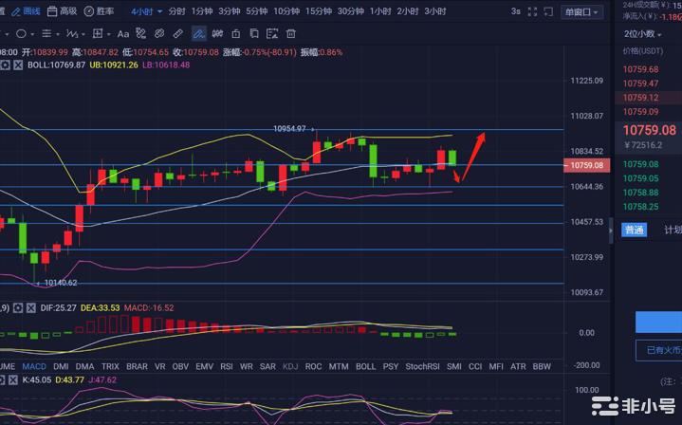Pop out the chart in new window
Screen dimensions: 682x425
[548, 11]
